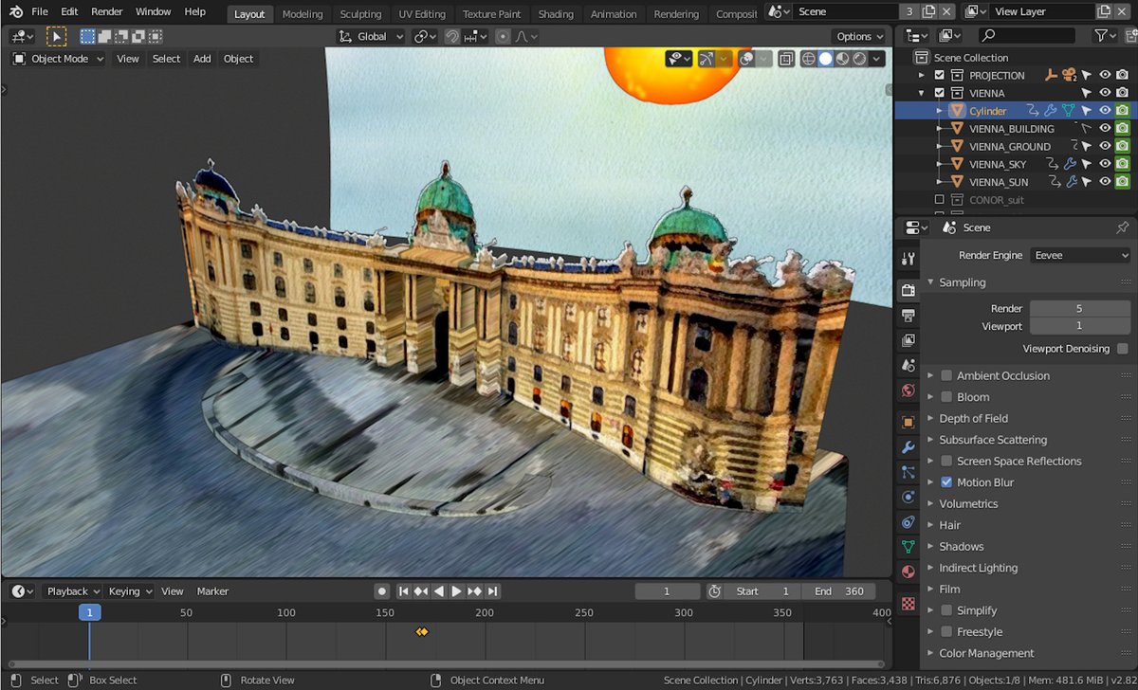Select the Tweak tool icon
1138x690 pixels.
(57, 36)
